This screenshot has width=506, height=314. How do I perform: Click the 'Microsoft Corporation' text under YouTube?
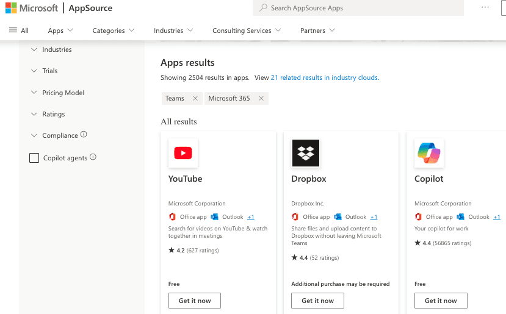coord(197,204)
